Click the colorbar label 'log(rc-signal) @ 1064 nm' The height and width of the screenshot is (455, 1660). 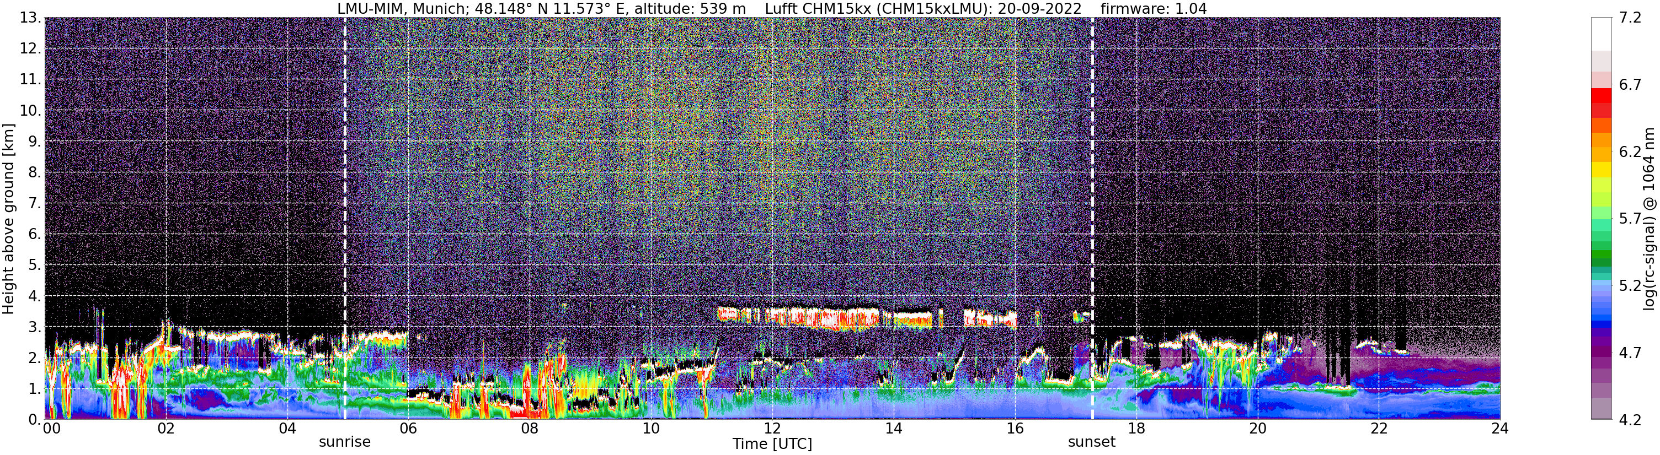(x=1648, y=219)
